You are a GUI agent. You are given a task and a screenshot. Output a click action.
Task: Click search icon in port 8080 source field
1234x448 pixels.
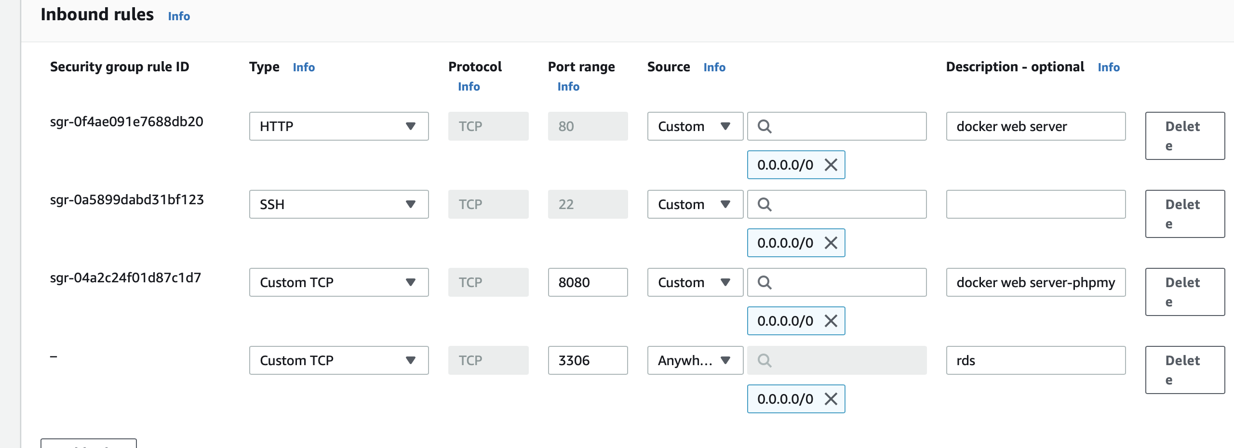click(765, 282)
